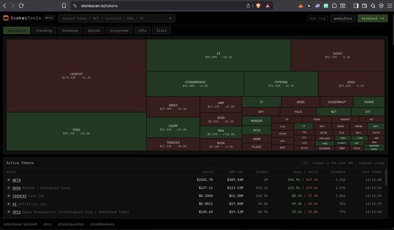Open the AI Artificial Inu token link
Viewport: 394px width, 230px height.
tap(14, 204)
